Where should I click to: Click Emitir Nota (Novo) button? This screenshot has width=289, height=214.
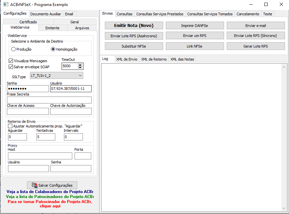[134, 25]
